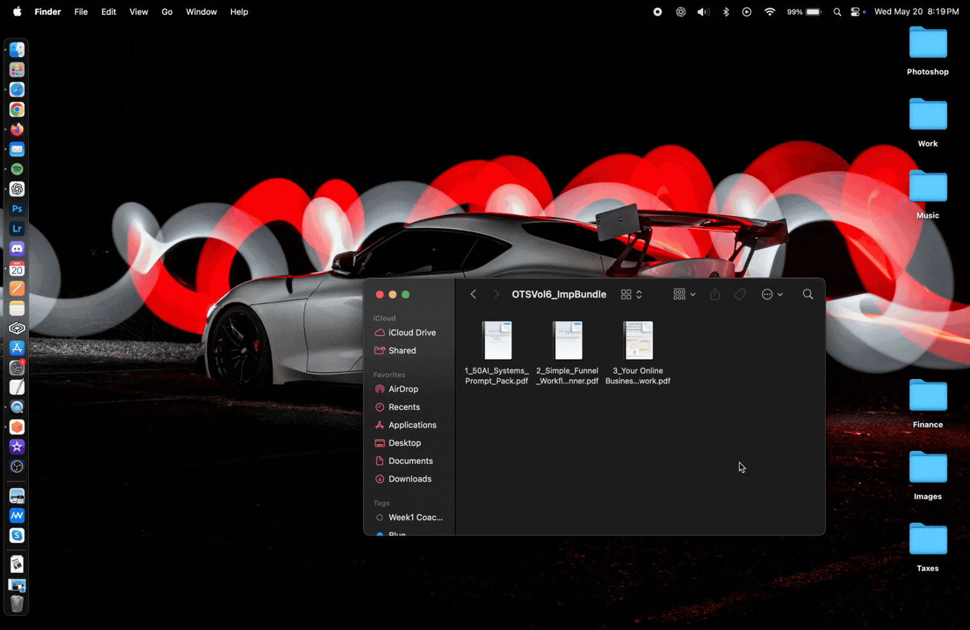The height and width of the screenshot is (630, 970).
Task: Select the Music desktop folder
Action: [928, 195]
